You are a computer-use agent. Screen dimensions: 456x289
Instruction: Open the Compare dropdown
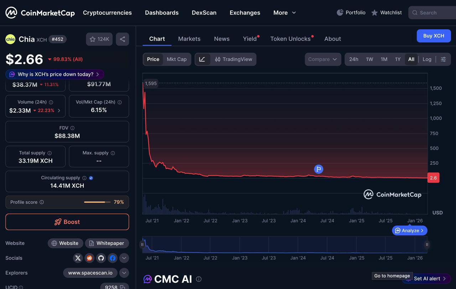point(323,59)
